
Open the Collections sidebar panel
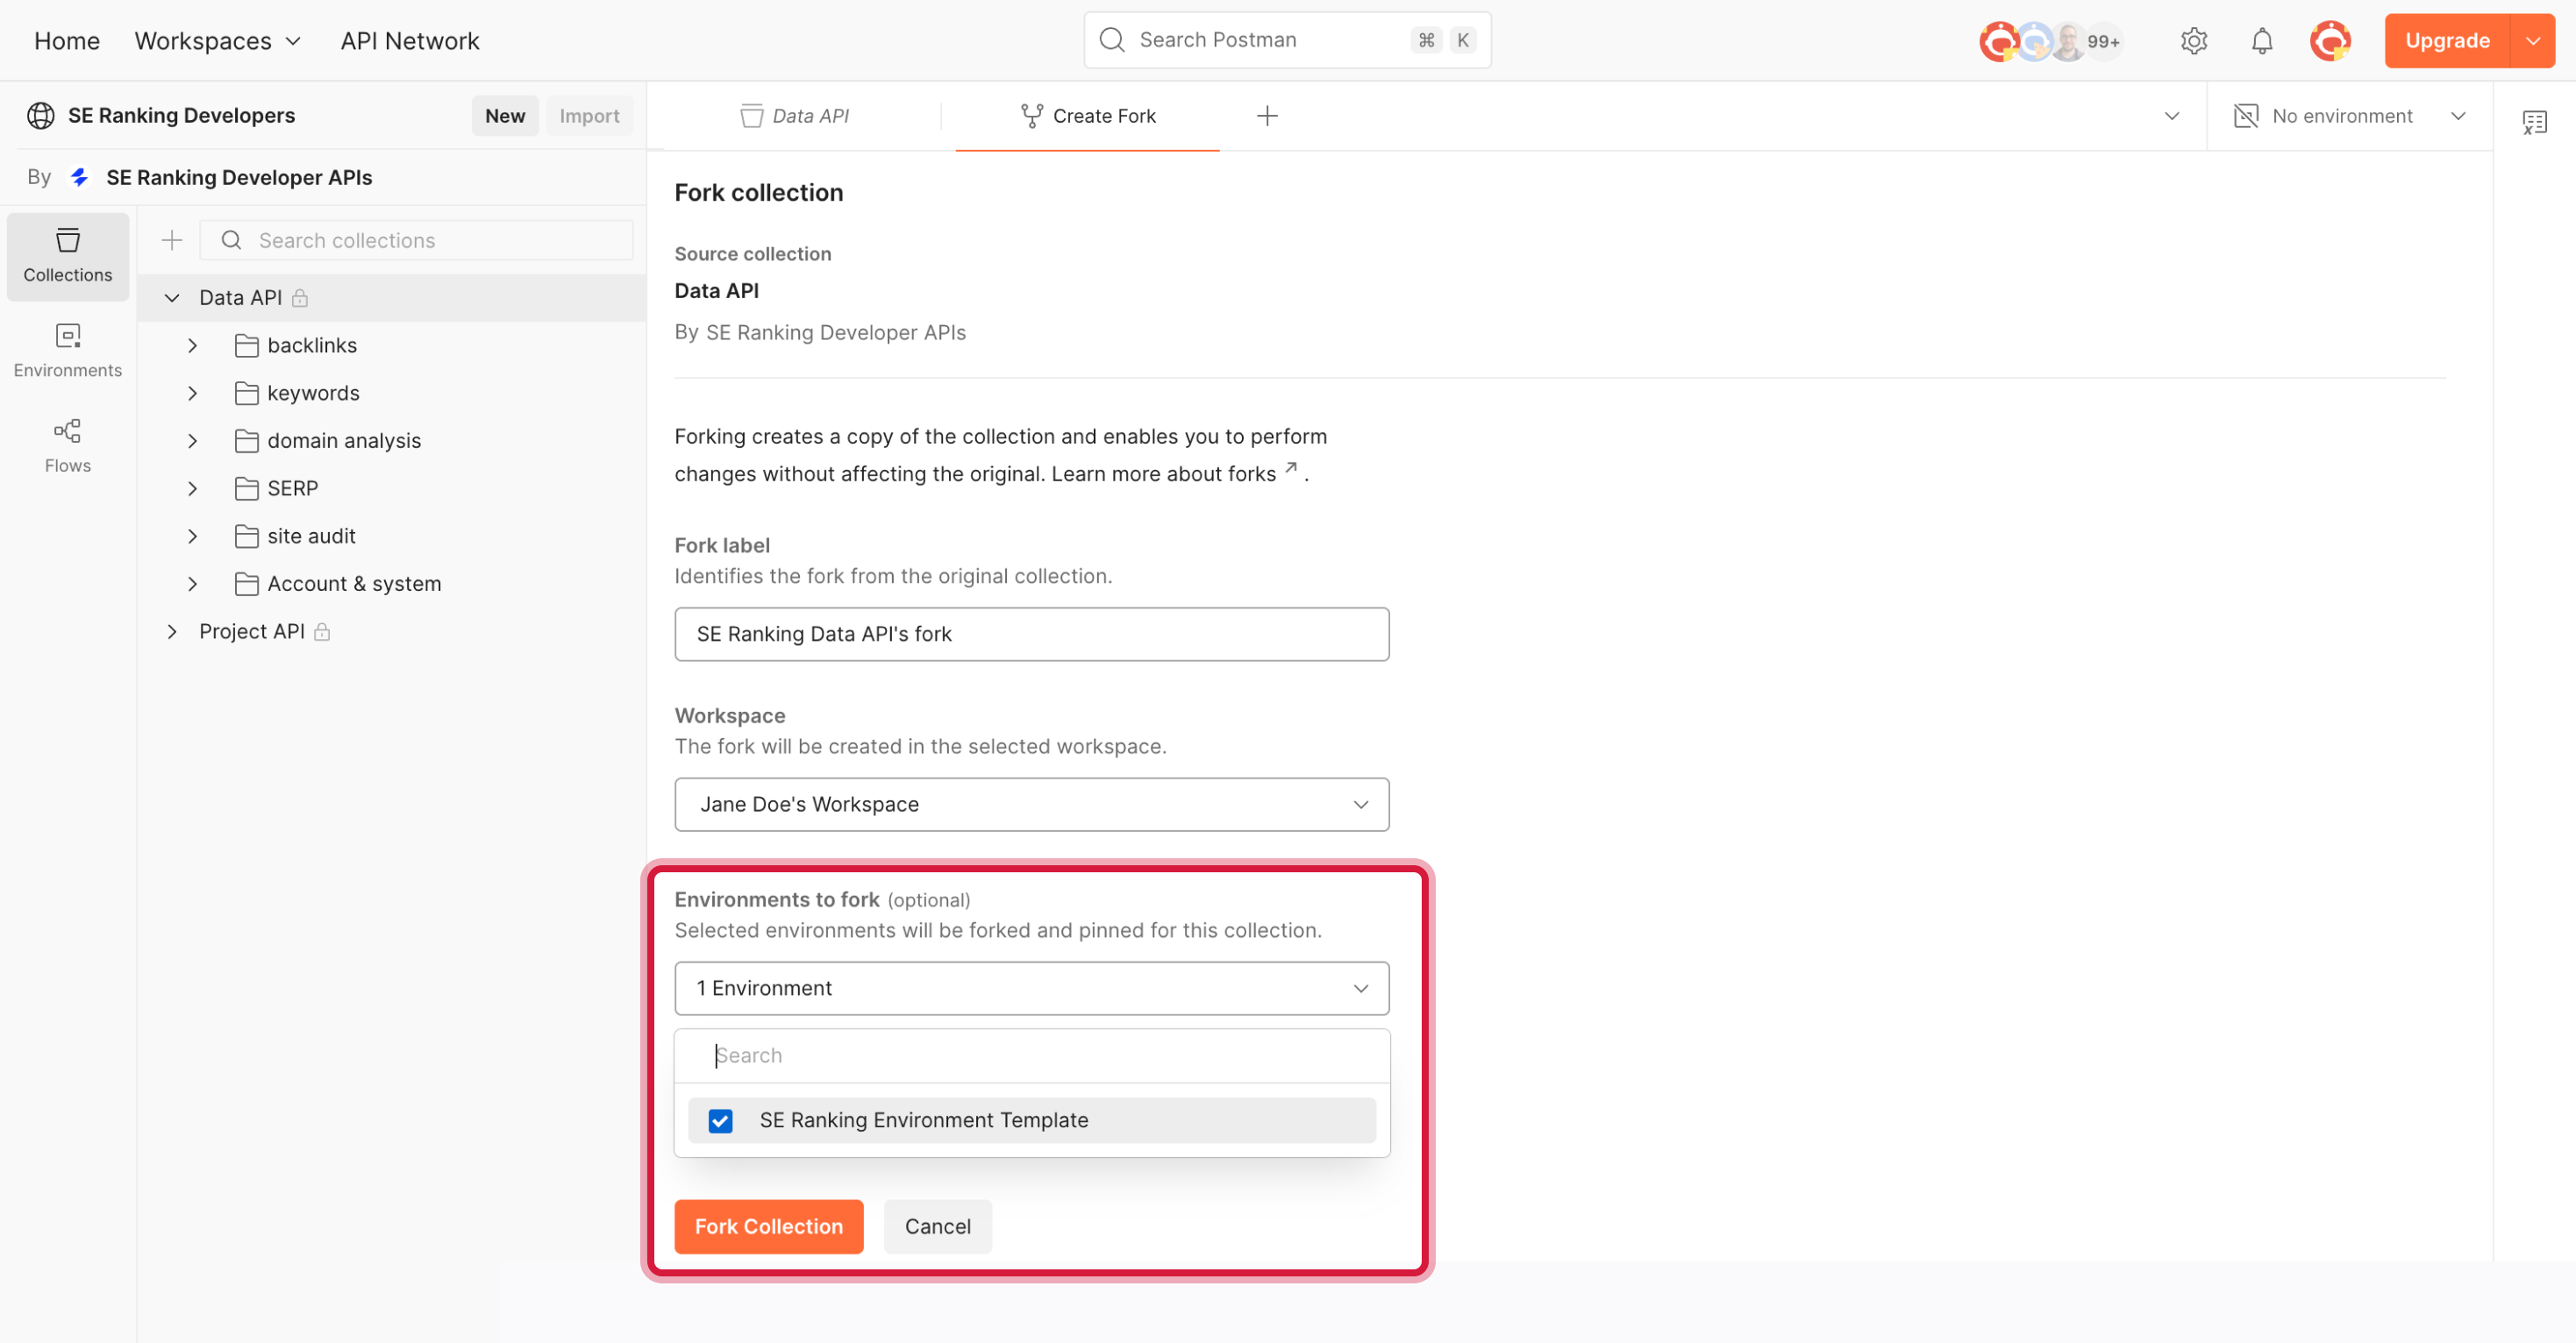coord(68,256)
